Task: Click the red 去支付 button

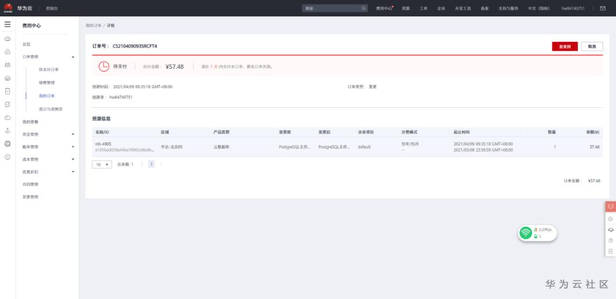Action: (x=565, y=46)
